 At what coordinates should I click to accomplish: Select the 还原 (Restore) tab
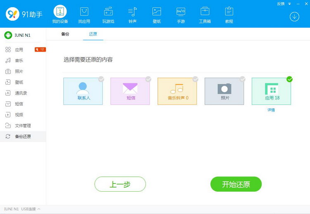pos(93,34)
